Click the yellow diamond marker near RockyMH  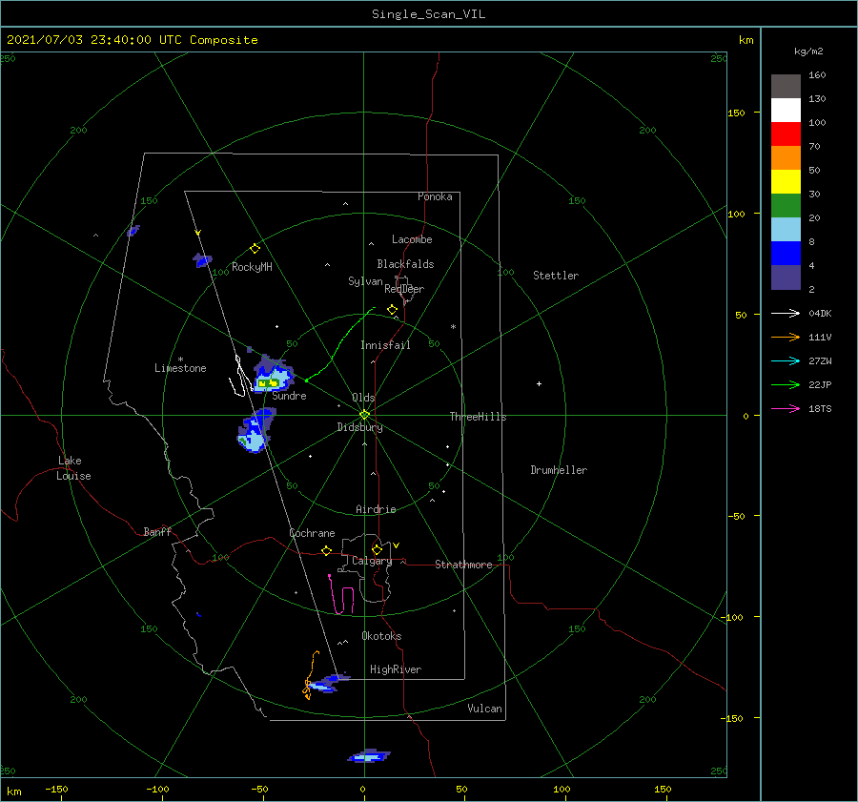point(255,249)
